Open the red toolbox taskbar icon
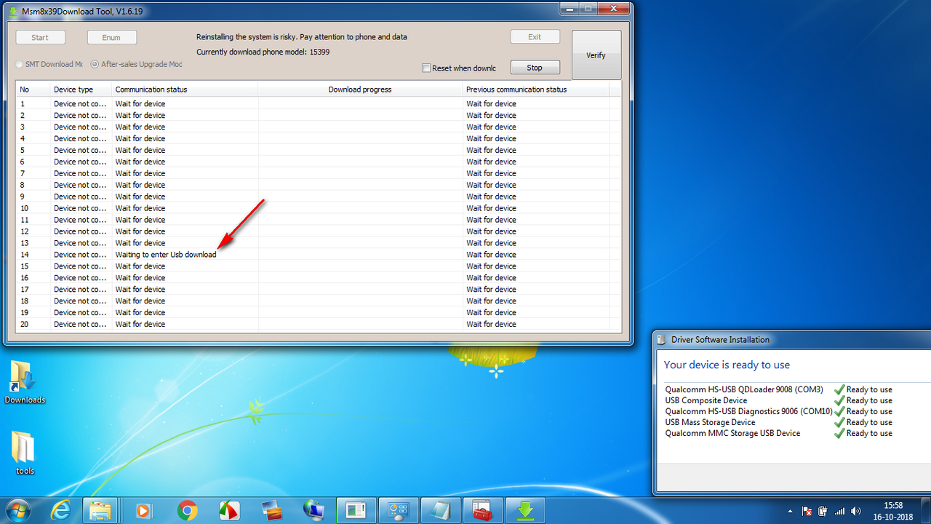 (x=484, y=511)
